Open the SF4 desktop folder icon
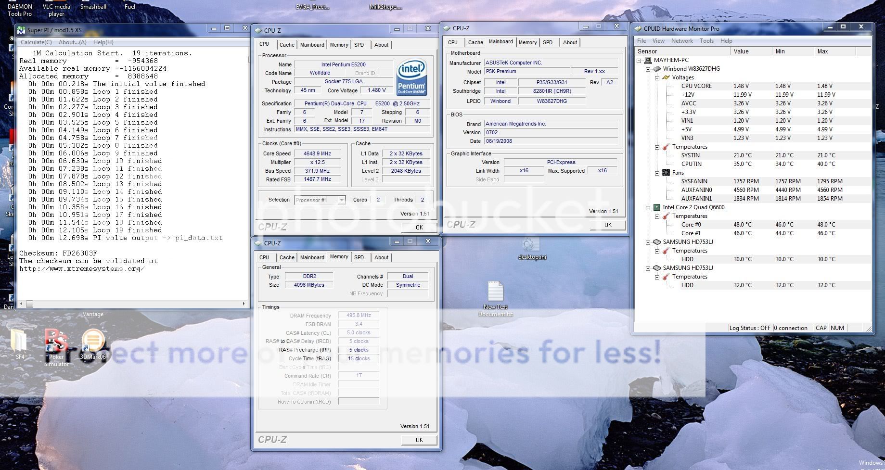The width and height of the screenshot is (885, 470). click(x=20, y=340)
